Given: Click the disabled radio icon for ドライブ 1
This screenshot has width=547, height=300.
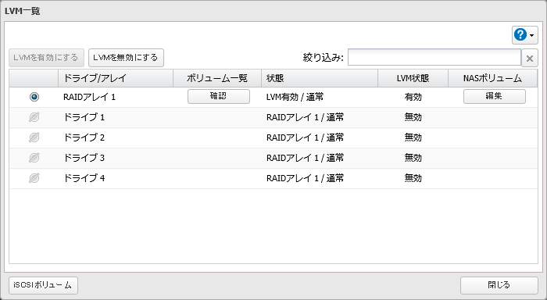Looking at the screenshot, I should click(34, 117).
